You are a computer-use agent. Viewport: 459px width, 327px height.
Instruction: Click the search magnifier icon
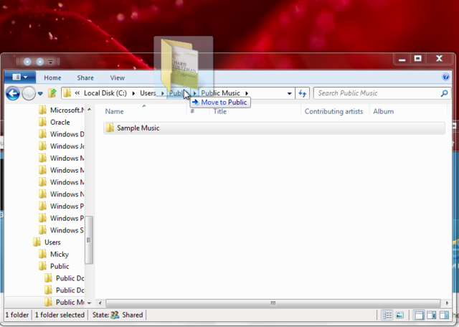click(444, 93)
